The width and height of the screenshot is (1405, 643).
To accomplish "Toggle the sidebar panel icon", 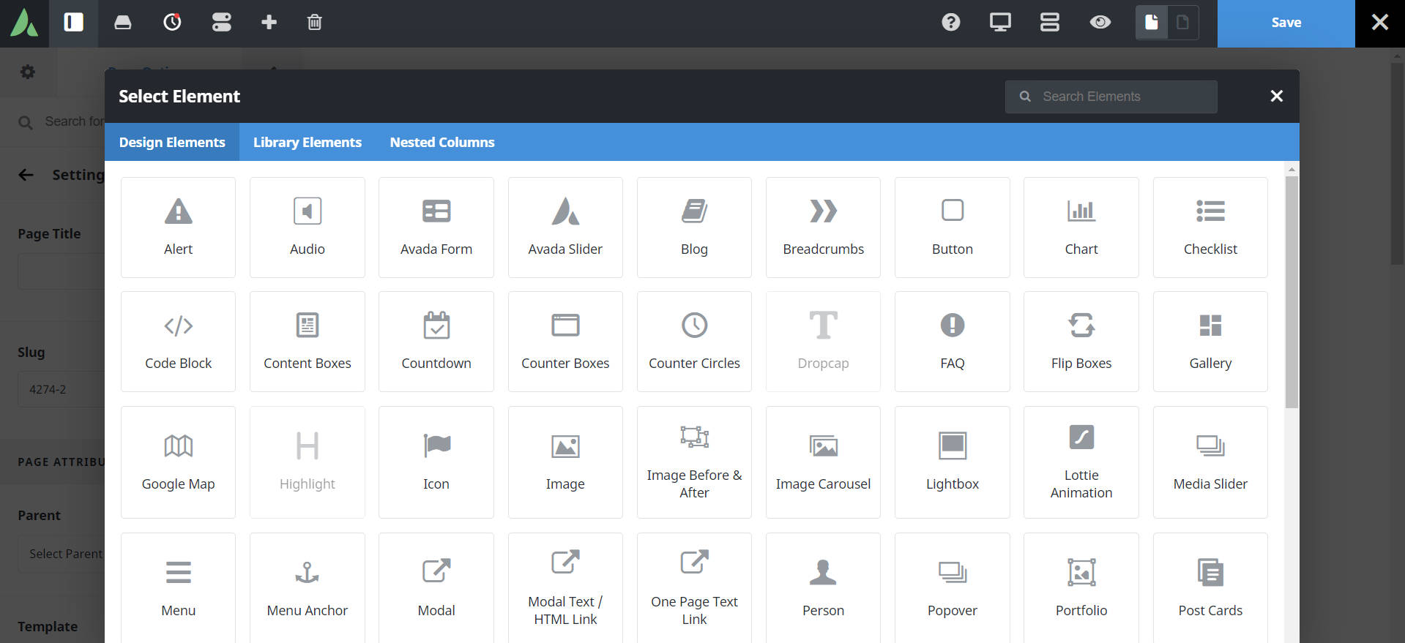I will coord(73,23).
